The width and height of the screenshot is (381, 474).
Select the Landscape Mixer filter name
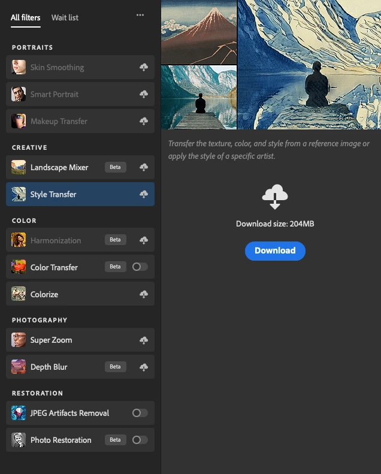tap(59, 167)
